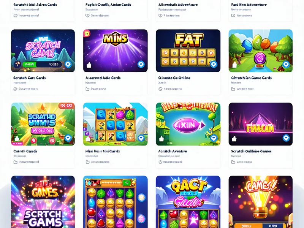Click like icon on FIAACAN purple thumbnail

(234, 139)
